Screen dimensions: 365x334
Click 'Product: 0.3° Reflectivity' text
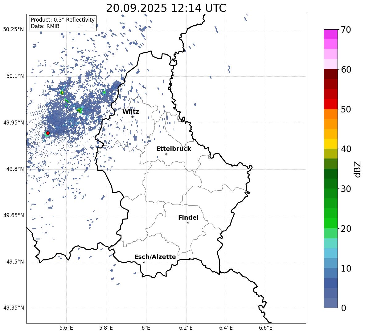point(63,20)
